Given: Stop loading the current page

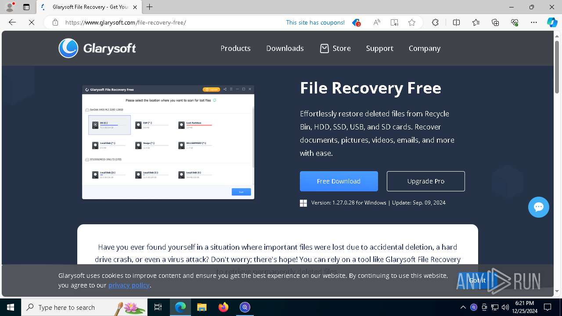Looking at the screenshot, I should point(32,22).
